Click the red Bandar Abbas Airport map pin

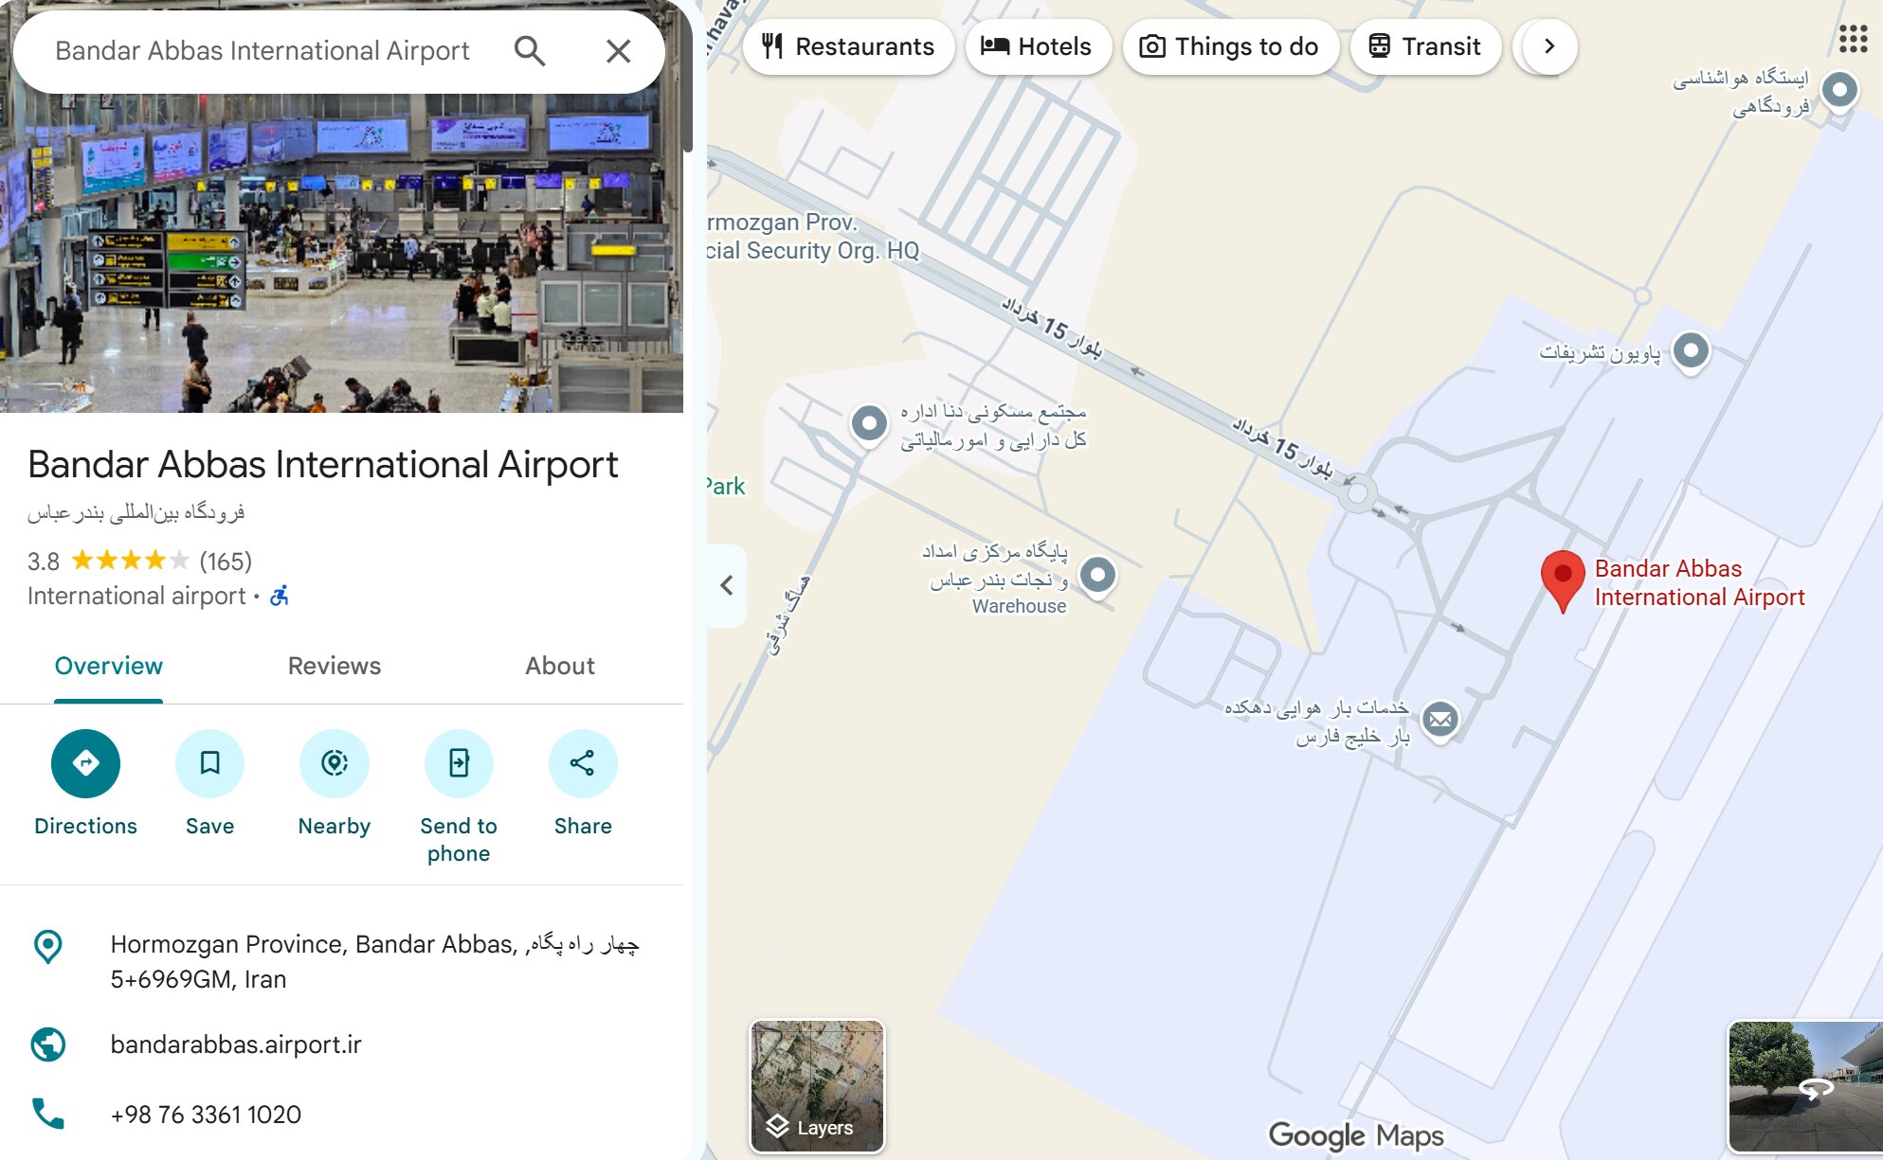click(1563, 580)
